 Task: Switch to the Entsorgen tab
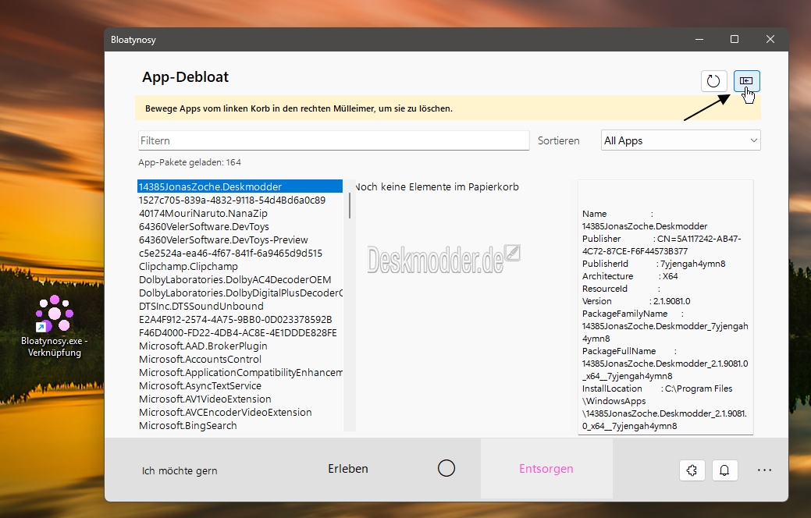(546, 469)
